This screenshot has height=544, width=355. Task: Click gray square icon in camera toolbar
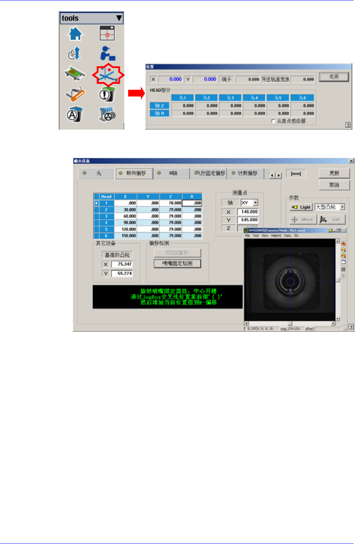point(343,269)
